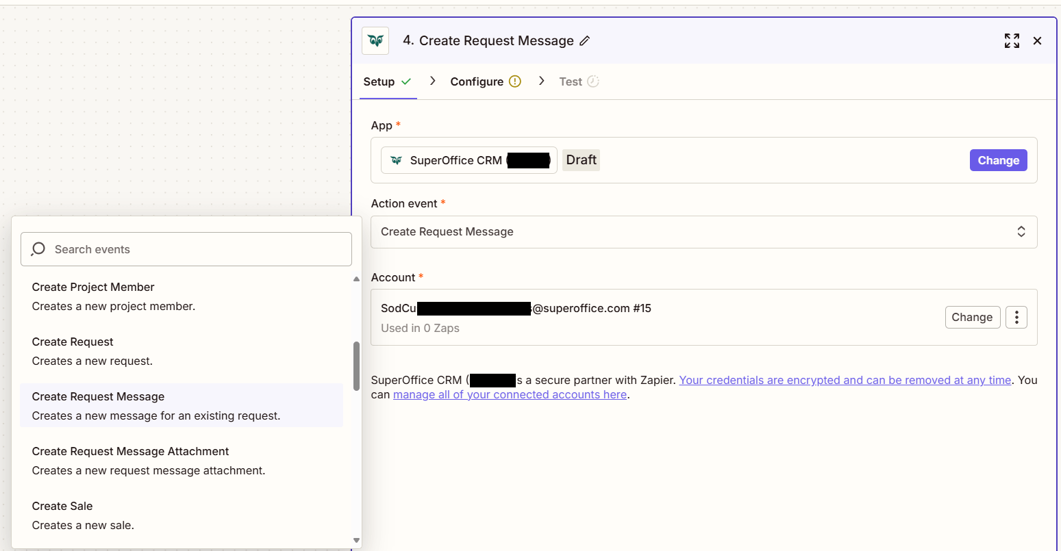Change the connected account
The height and width of the screenshot is (551, 1061).
click(972, 317)
